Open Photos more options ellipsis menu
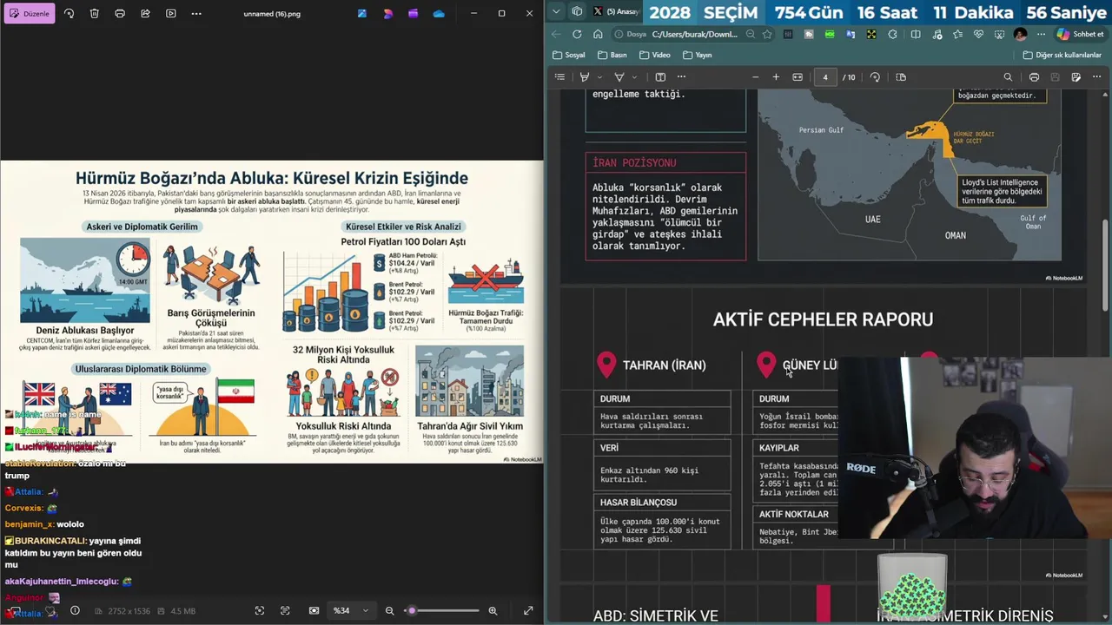 click(196, 14)
